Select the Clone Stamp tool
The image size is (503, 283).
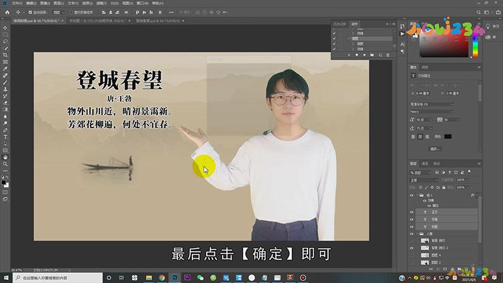tap(5, 89)
